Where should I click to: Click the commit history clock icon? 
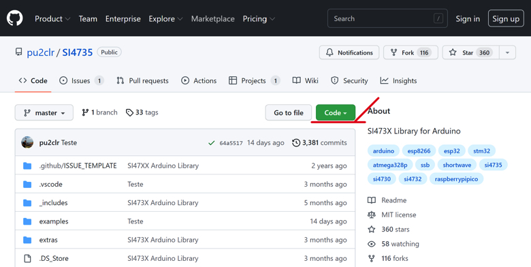pyautogui.click(x=296, y=142)
